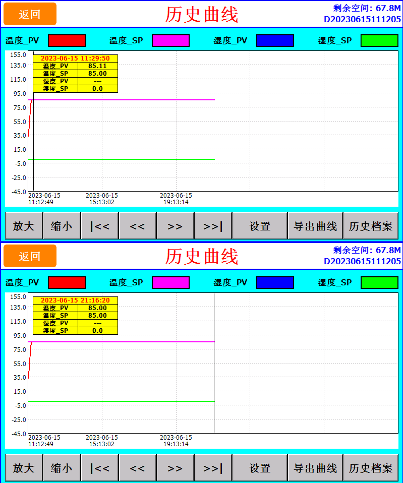The height and width of the screenshot is (483, 403).
Task: Click magenta 温度_SP swatch in 11:29:50 screen
Action: (x=170, y=41)
